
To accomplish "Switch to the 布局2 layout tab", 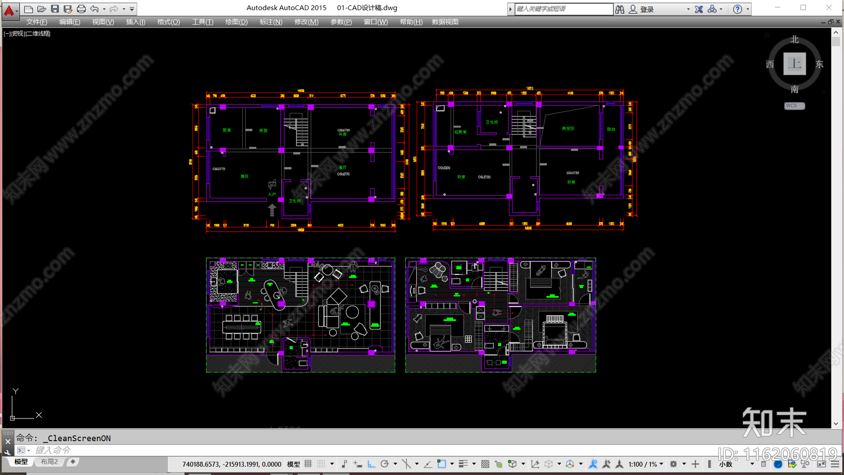I will click(50, 462).
